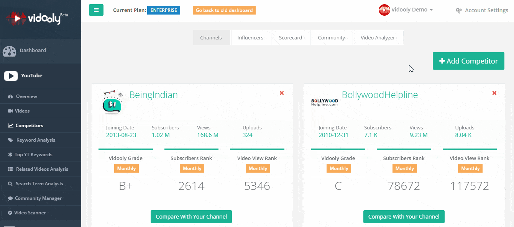This screenshot has height=227, width=514.
Task: Open Videos in the sidebar
Action: coord(41,111)
